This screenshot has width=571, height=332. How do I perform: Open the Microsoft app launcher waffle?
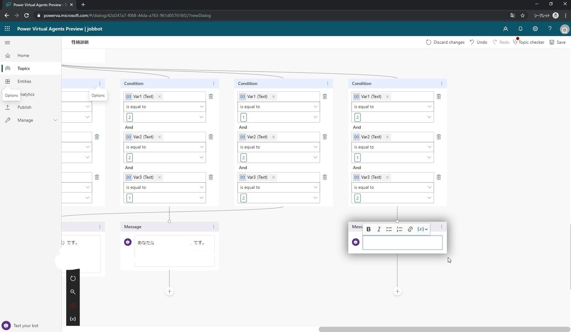[x=7, y=29]
